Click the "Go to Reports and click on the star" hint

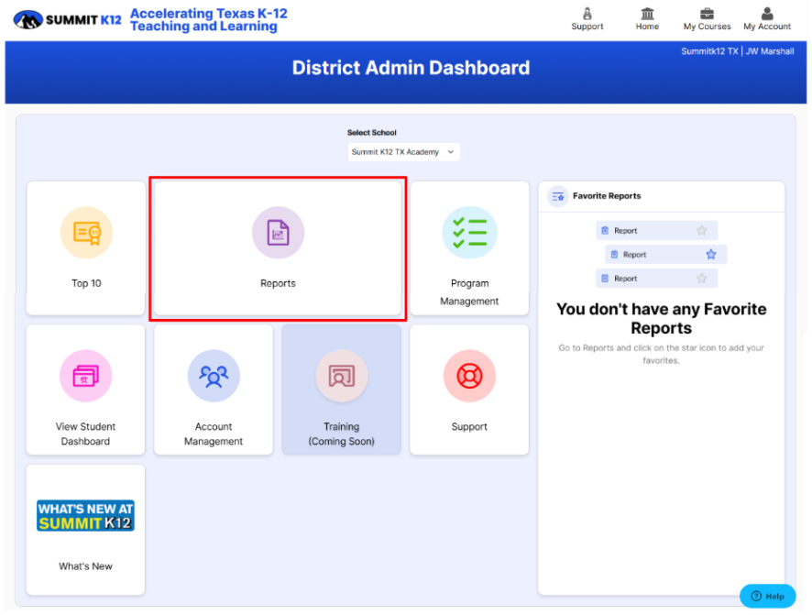click(662, 354)
